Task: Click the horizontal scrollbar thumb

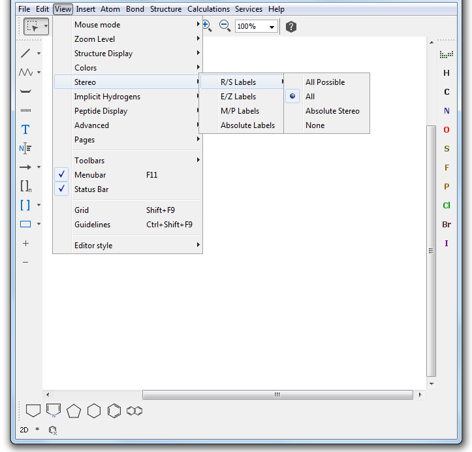Action: (277, 395)
